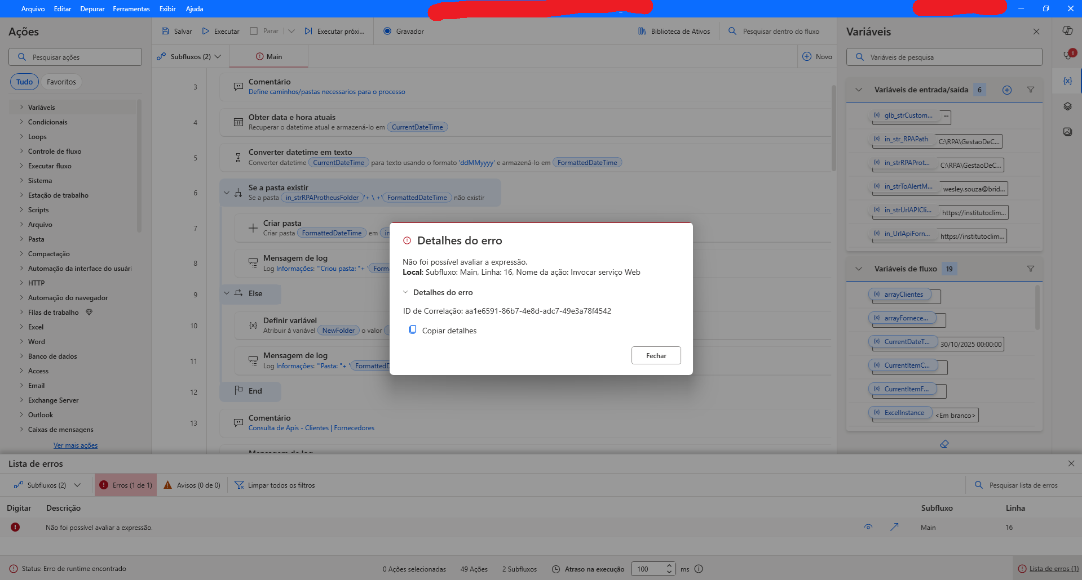Open Subfluxos (2) dropdown in error list

pos(47,485)
